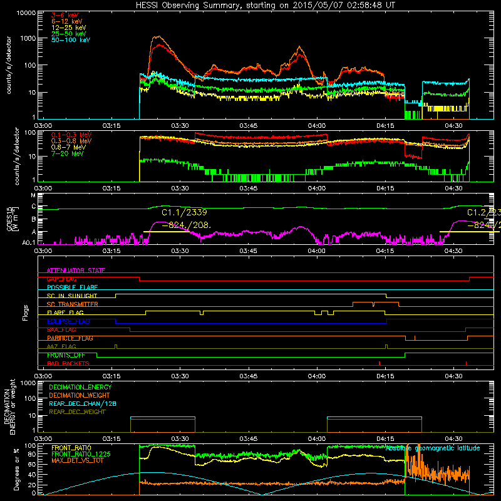
Task: Click the 7-20 MeV legend entry
Action: click(x=67, y=153)
